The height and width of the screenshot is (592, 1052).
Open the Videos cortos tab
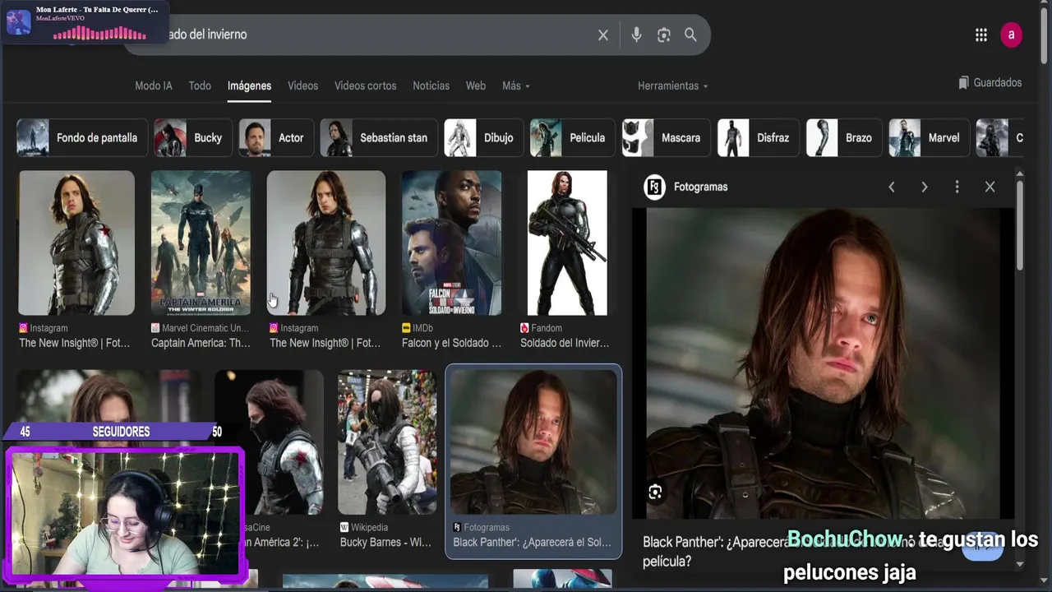pos(365,86)
